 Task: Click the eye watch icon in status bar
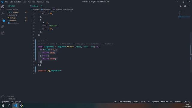12,102
